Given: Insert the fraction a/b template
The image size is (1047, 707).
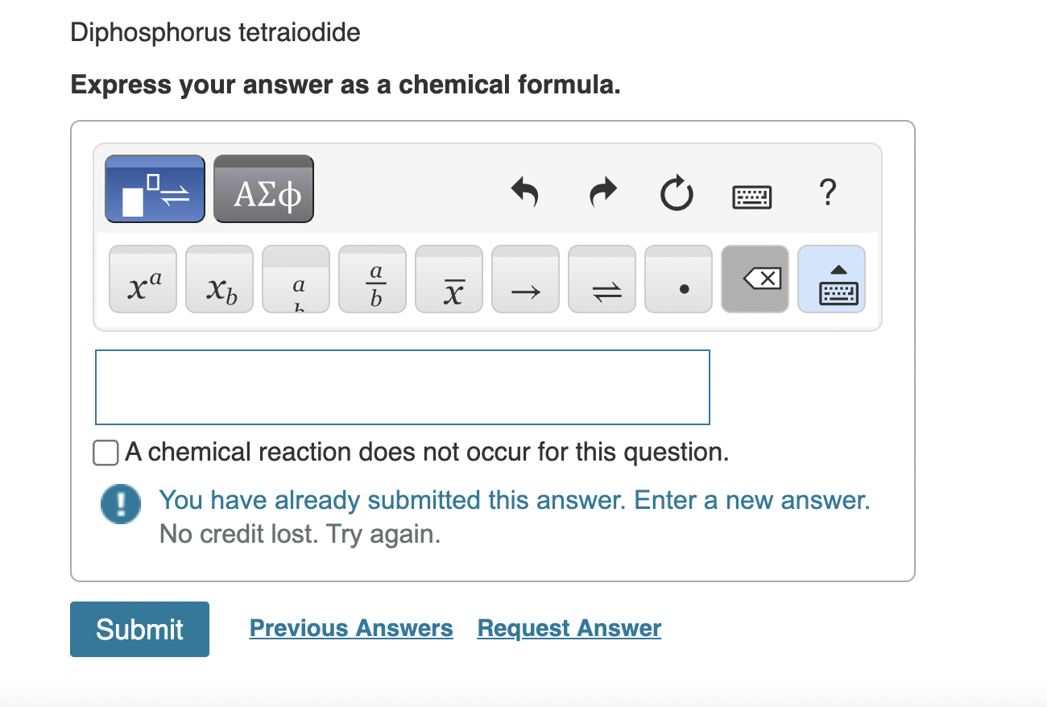Looking at the screenshot, I should tap(372, 279).
